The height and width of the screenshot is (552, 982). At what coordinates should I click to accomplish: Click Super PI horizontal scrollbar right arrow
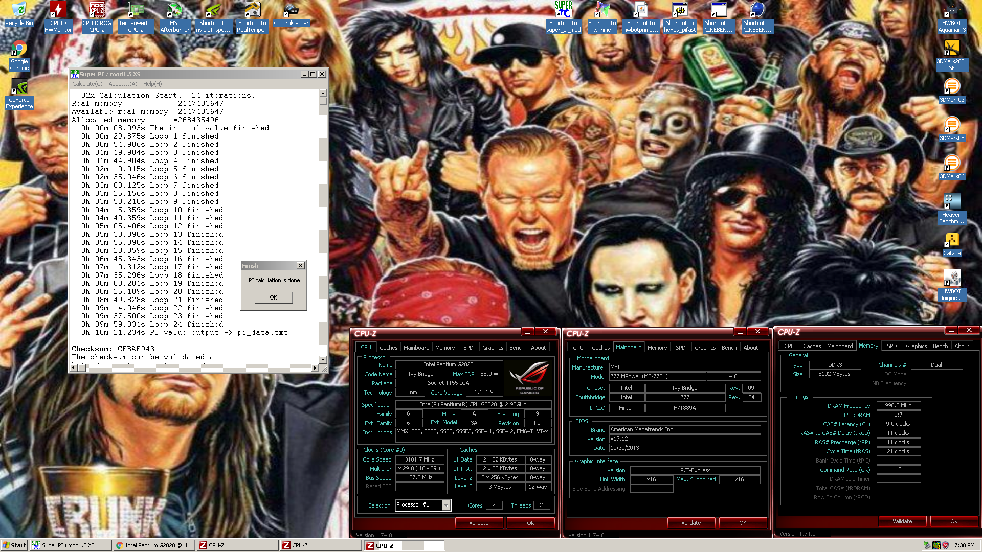[315, 367]
